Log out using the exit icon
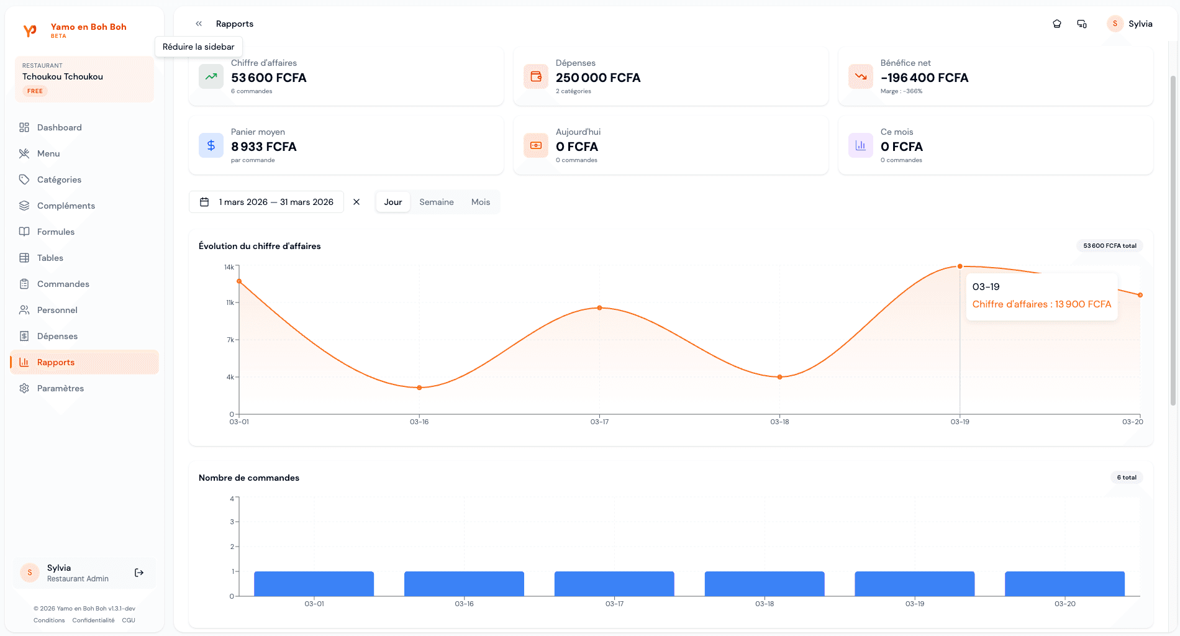Viewport: 1180px width, 636px height. [x=139, y=573]
